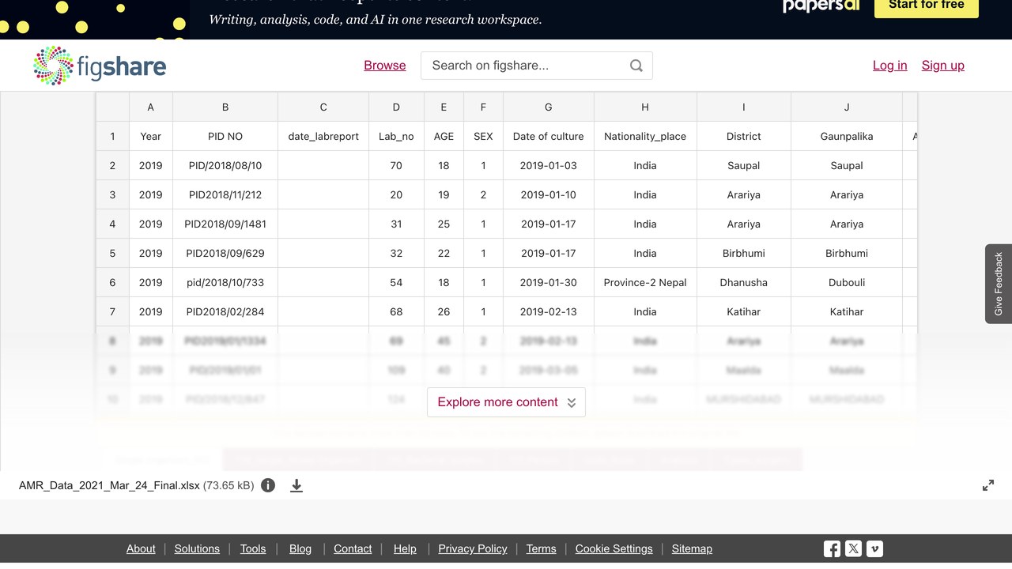
Task: Open the Sitemap footer link
Action: click(692, 548)
